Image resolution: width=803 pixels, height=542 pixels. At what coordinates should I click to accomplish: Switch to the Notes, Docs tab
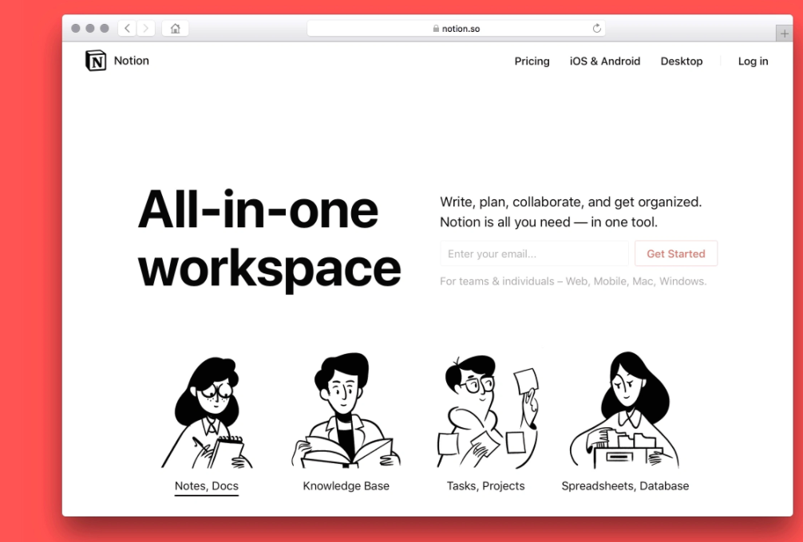pos(207,486)
